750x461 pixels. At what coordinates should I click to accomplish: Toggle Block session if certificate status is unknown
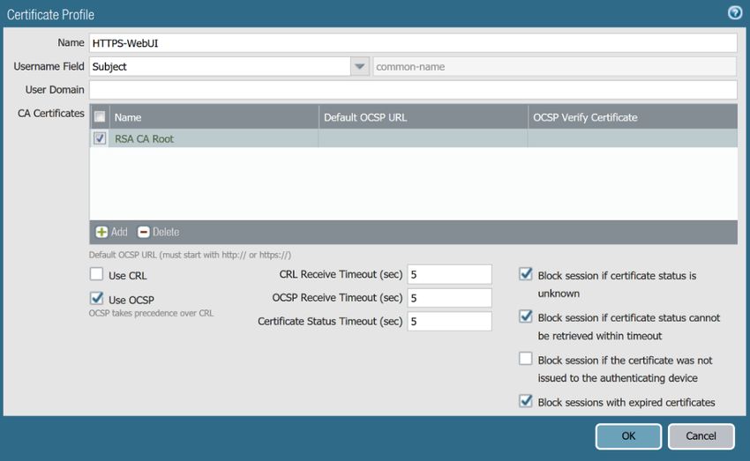526,274
